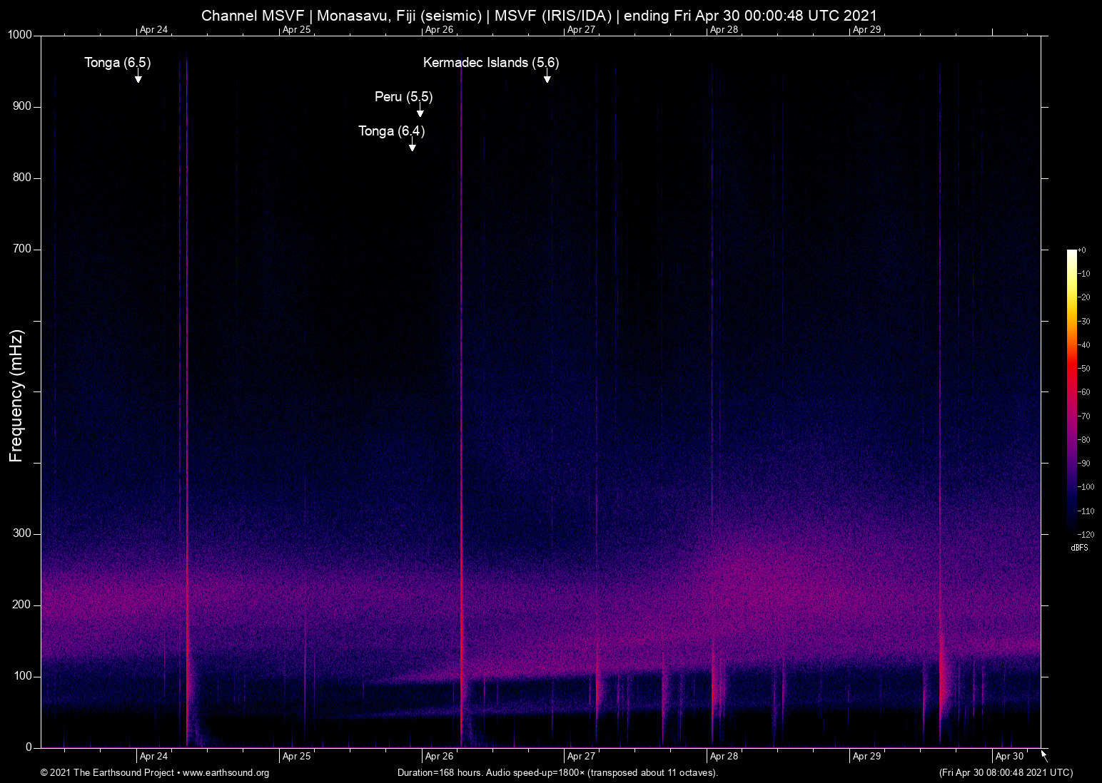Select the Apr 24 date label on bottom axis
This screenshot has height=783, width=1102.
pos(152,756)
